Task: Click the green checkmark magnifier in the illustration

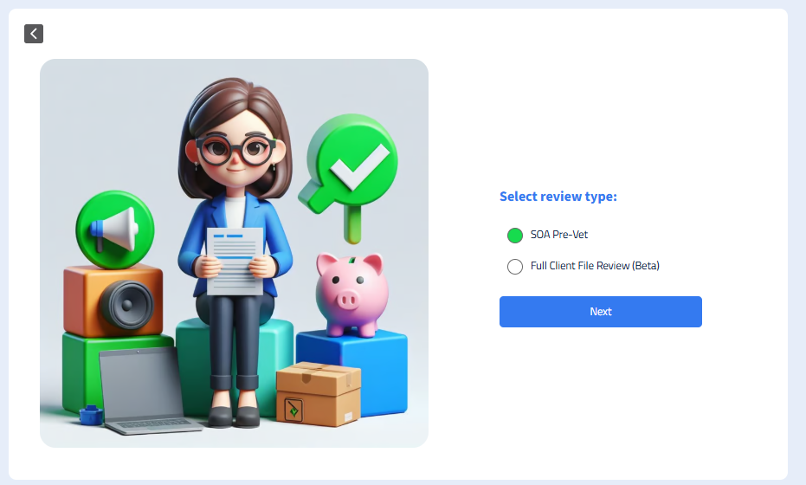Action: click(350, 172)
